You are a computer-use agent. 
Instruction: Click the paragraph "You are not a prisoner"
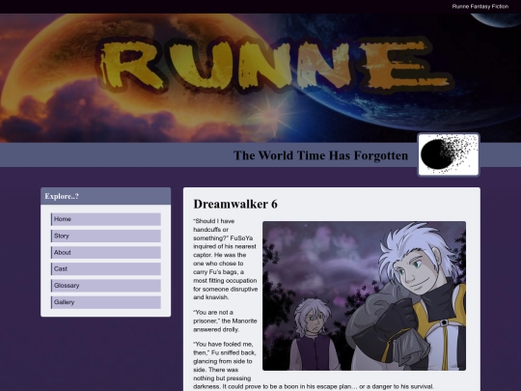tap(225, 321)
